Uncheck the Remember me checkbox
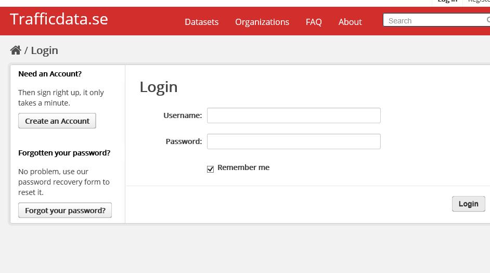 coord(210,169)
